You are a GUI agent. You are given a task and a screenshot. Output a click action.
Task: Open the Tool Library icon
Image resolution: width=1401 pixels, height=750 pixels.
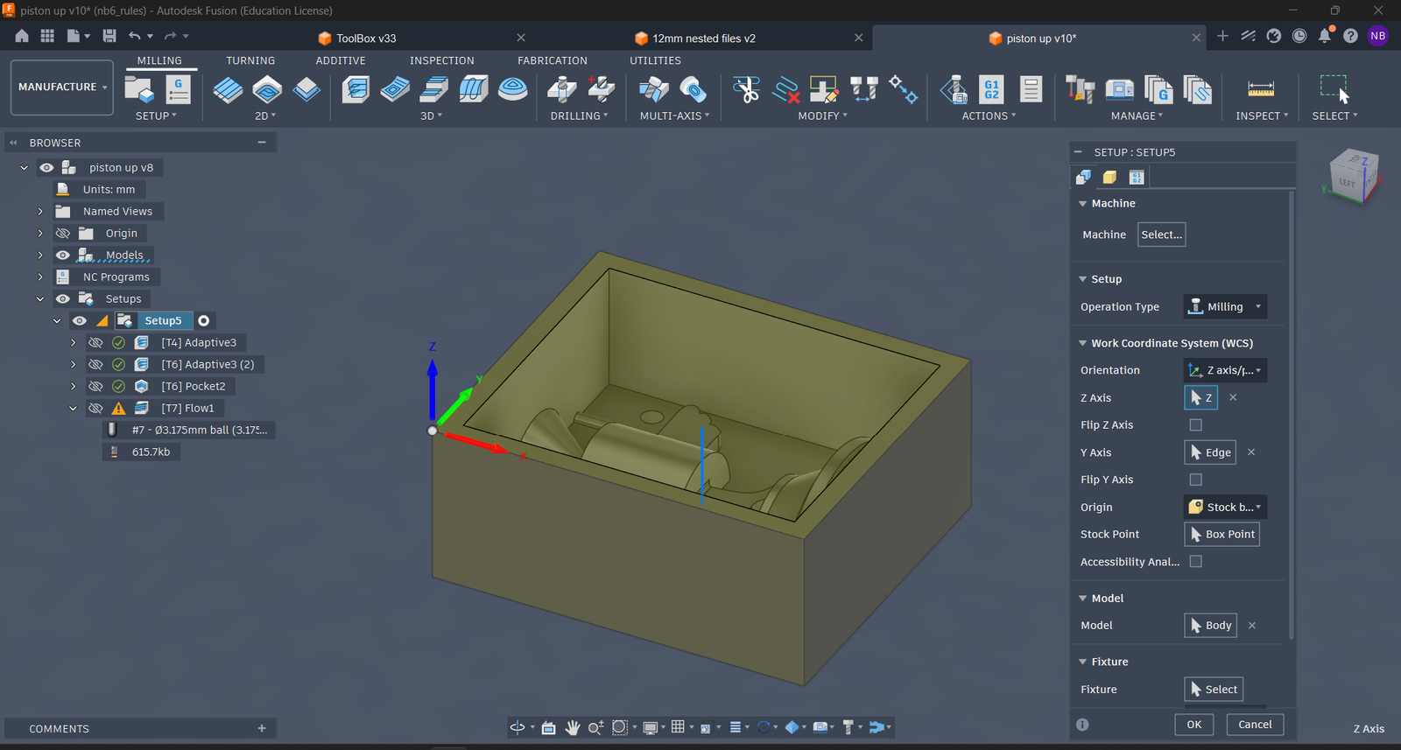[x=1080, y=89]
